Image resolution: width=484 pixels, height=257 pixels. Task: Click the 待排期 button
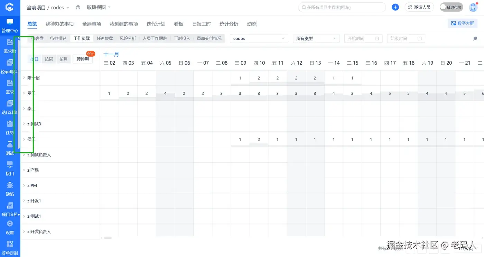[x=83, y=59]
